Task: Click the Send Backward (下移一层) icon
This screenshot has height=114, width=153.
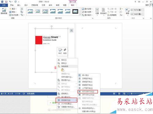Action: [x=109, y=12]
